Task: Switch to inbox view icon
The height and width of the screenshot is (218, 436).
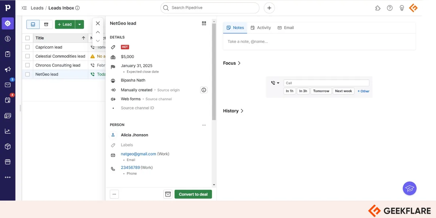Action: (x=33, y=24)
